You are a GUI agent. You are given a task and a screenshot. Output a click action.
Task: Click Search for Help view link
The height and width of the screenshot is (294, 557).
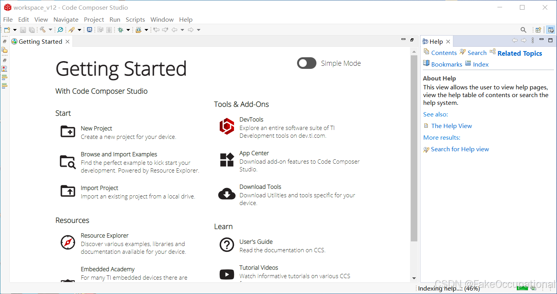click(460, 149)
